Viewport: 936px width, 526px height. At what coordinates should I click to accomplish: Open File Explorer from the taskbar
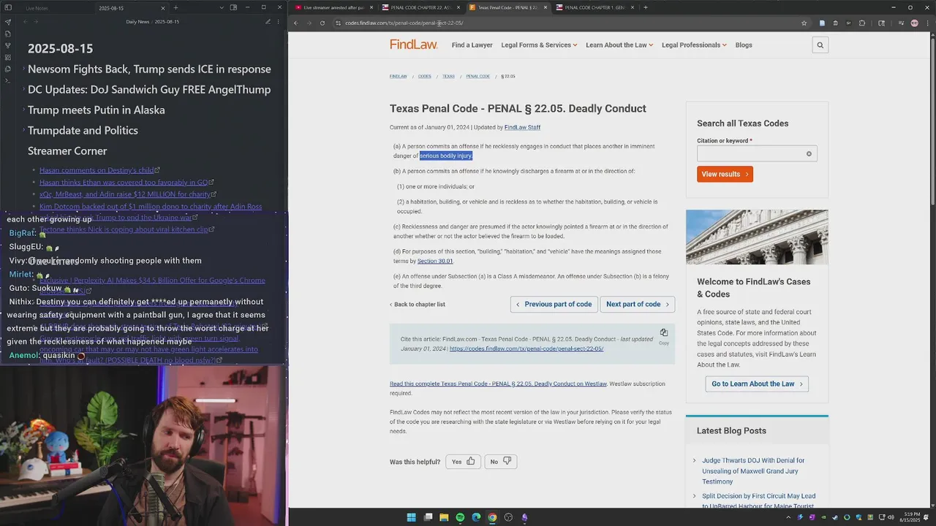point(444,517)
